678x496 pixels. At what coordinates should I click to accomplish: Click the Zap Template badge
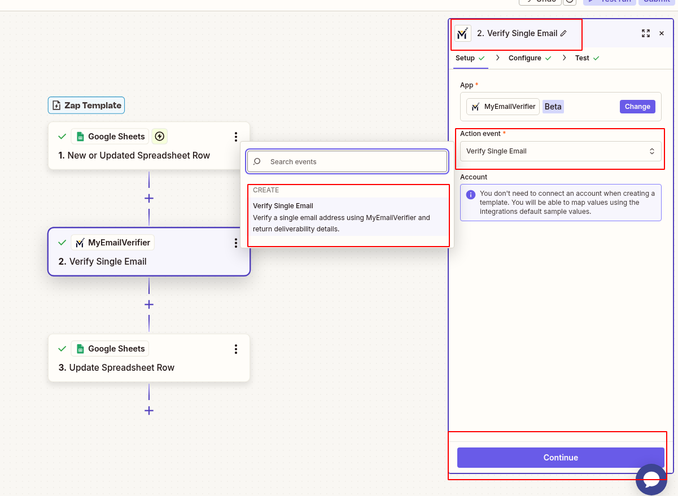[x=86, y=105]
